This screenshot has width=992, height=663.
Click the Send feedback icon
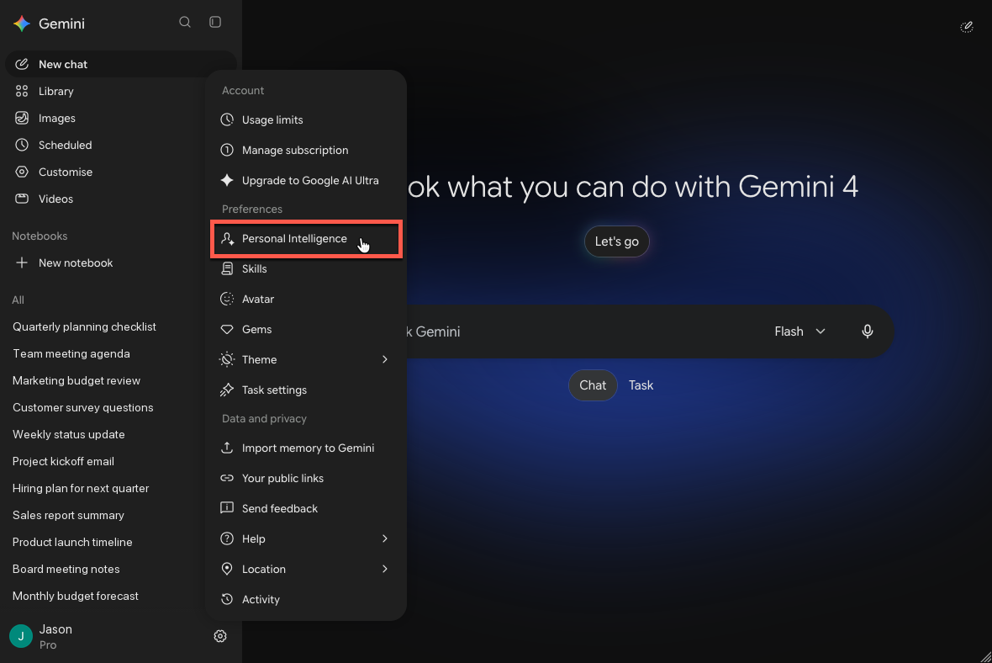point(227,508)
